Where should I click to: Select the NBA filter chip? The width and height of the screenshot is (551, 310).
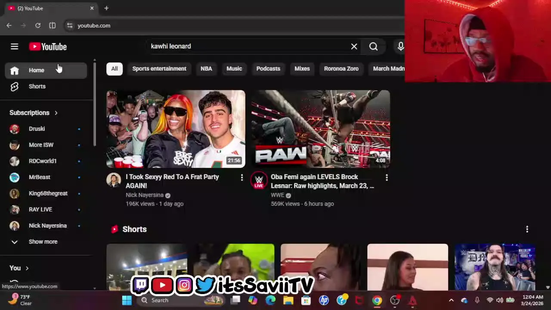point(206,69)
